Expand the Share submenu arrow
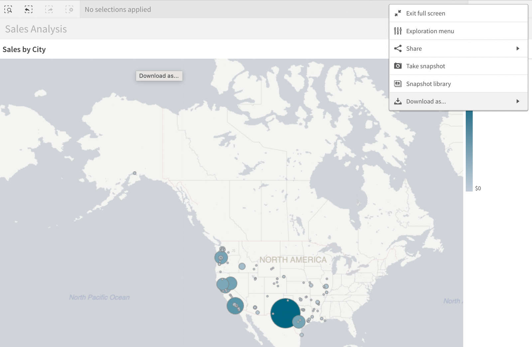 [518, 48]
